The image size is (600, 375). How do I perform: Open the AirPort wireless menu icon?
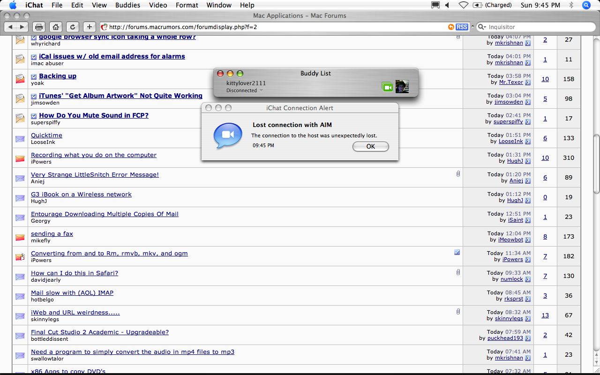point(463,5)
